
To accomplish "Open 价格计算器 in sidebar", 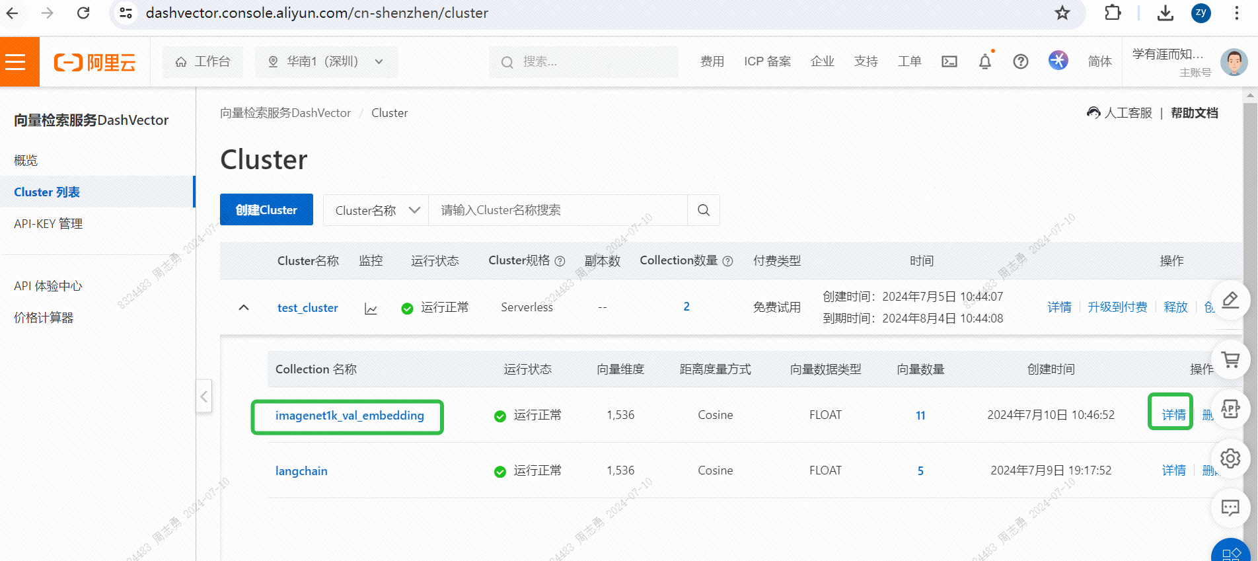I will click(x=44, y=318).
